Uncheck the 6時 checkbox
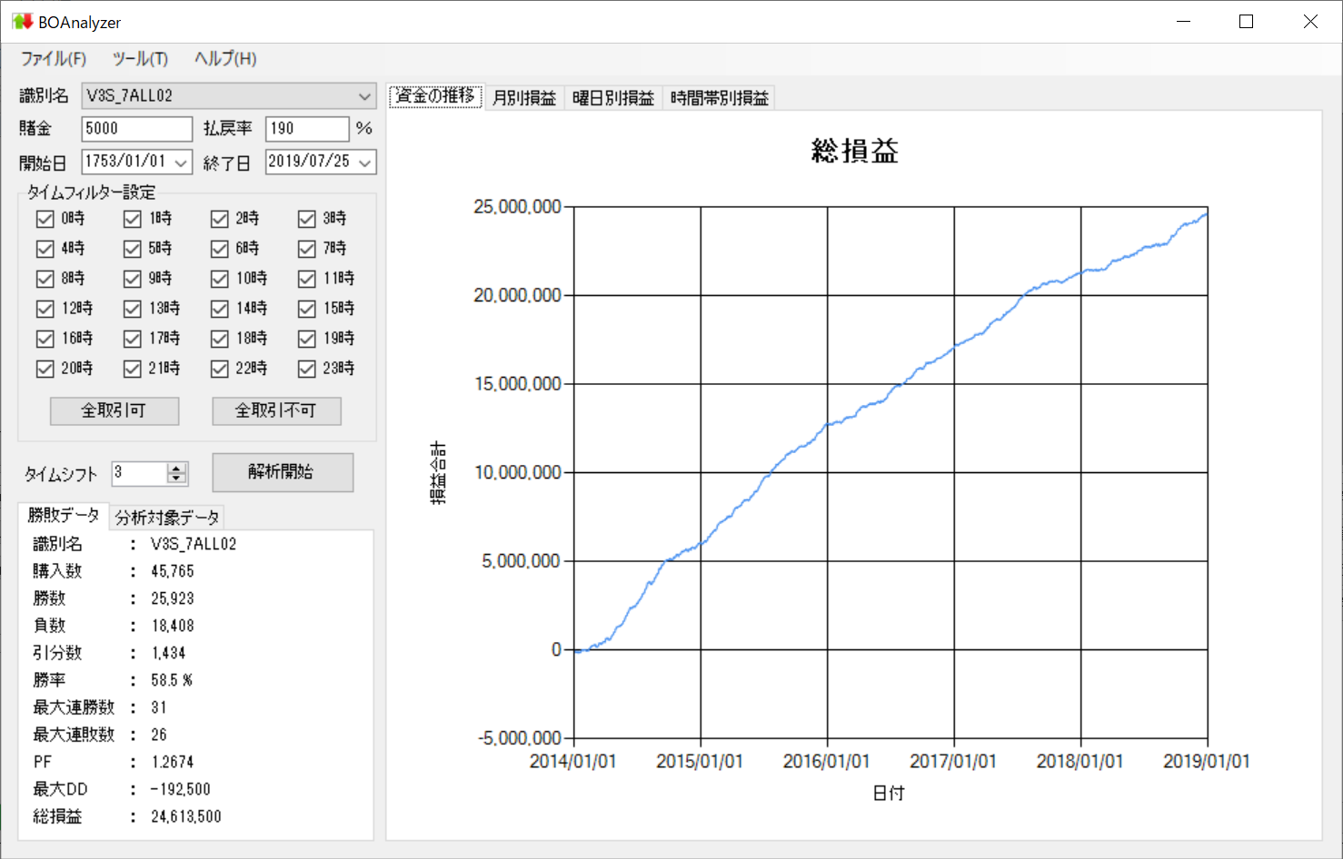 click(x=220, y=249)
